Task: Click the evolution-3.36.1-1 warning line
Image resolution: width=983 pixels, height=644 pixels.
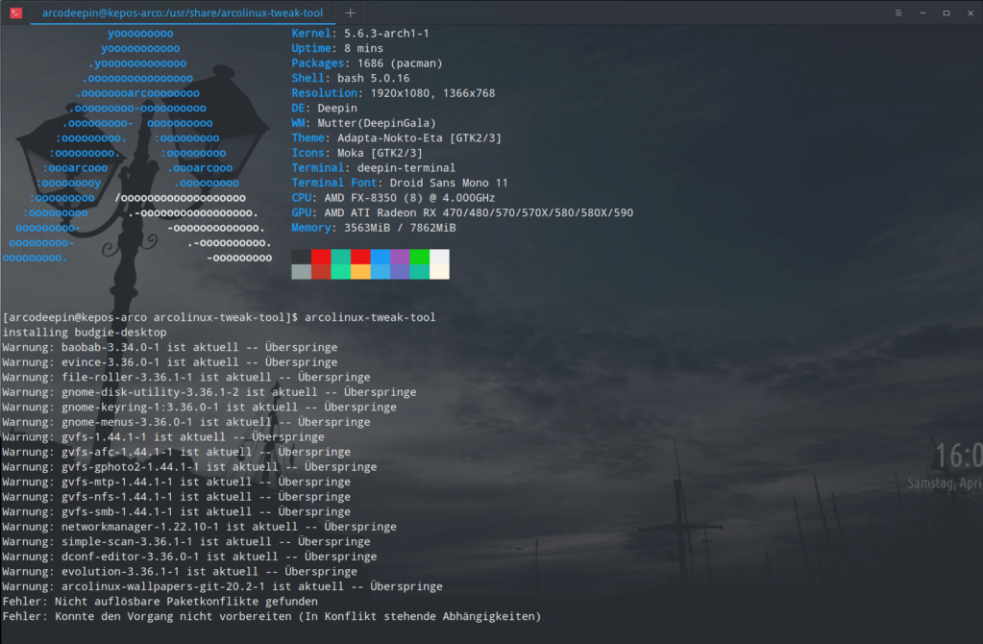Action: point(180,572)
